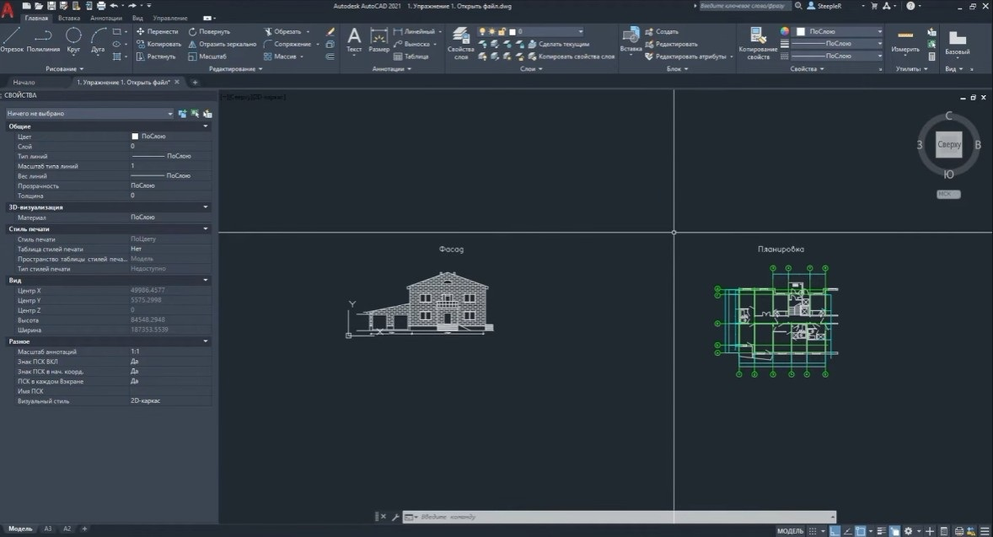
Task: Select the Полилиния polyline tool
Action: (43, 40)
